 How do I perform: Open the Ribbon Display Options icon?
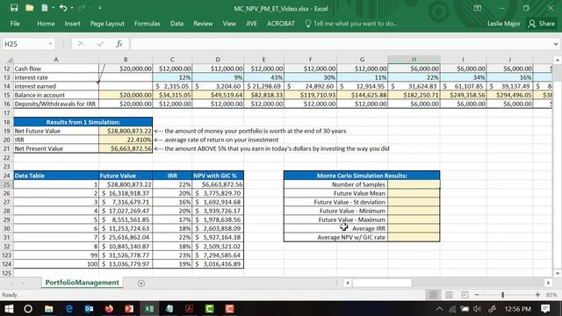[478, 8]
